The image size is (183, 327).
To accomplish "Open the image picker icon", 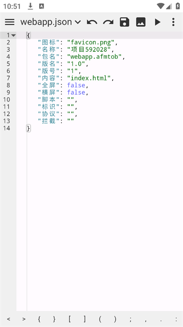I will point(141,22).
